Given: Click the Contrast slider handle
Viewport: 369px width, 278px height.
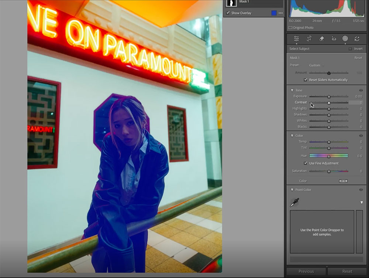Looking at the screenshot, I should pos(329,102).
